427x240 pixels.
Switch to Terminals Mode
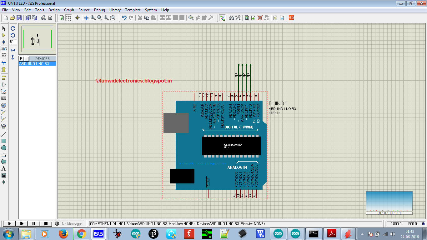click(4, 77)
